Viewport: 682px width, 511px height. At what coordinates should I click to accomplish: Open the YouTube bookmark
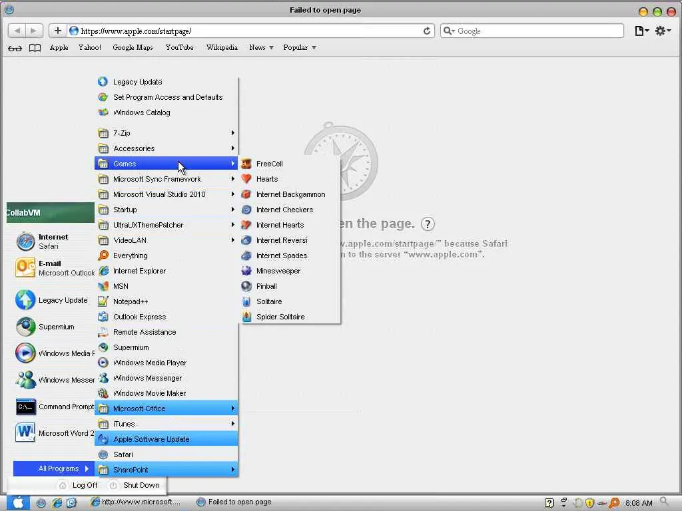(179, 47)
